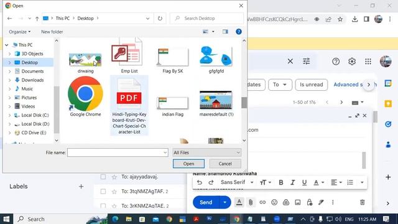The image size is (398, 224).
Task: Open the 'To' filter dropdown chip
Action: [x=280, y=85]
